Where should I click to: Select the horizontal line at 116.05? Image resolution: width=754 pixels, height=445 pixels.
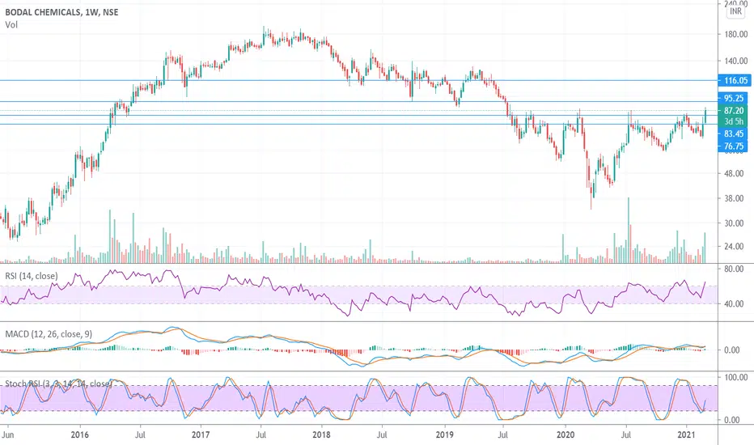[x=358, y=80]
